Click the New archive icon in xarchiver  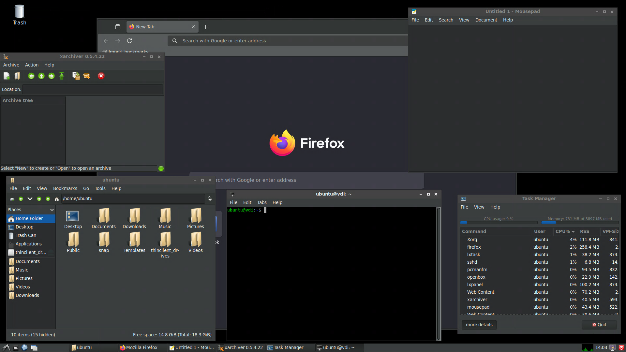(7, 76)
